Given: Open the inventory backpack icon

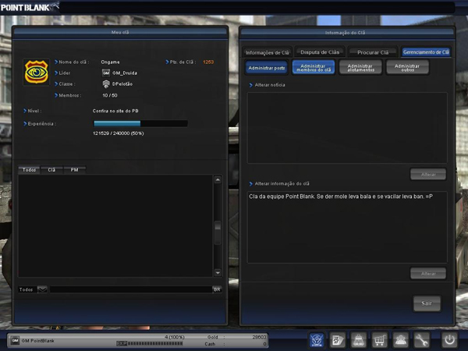Looking at the screenshot, I should pos(359,339).
